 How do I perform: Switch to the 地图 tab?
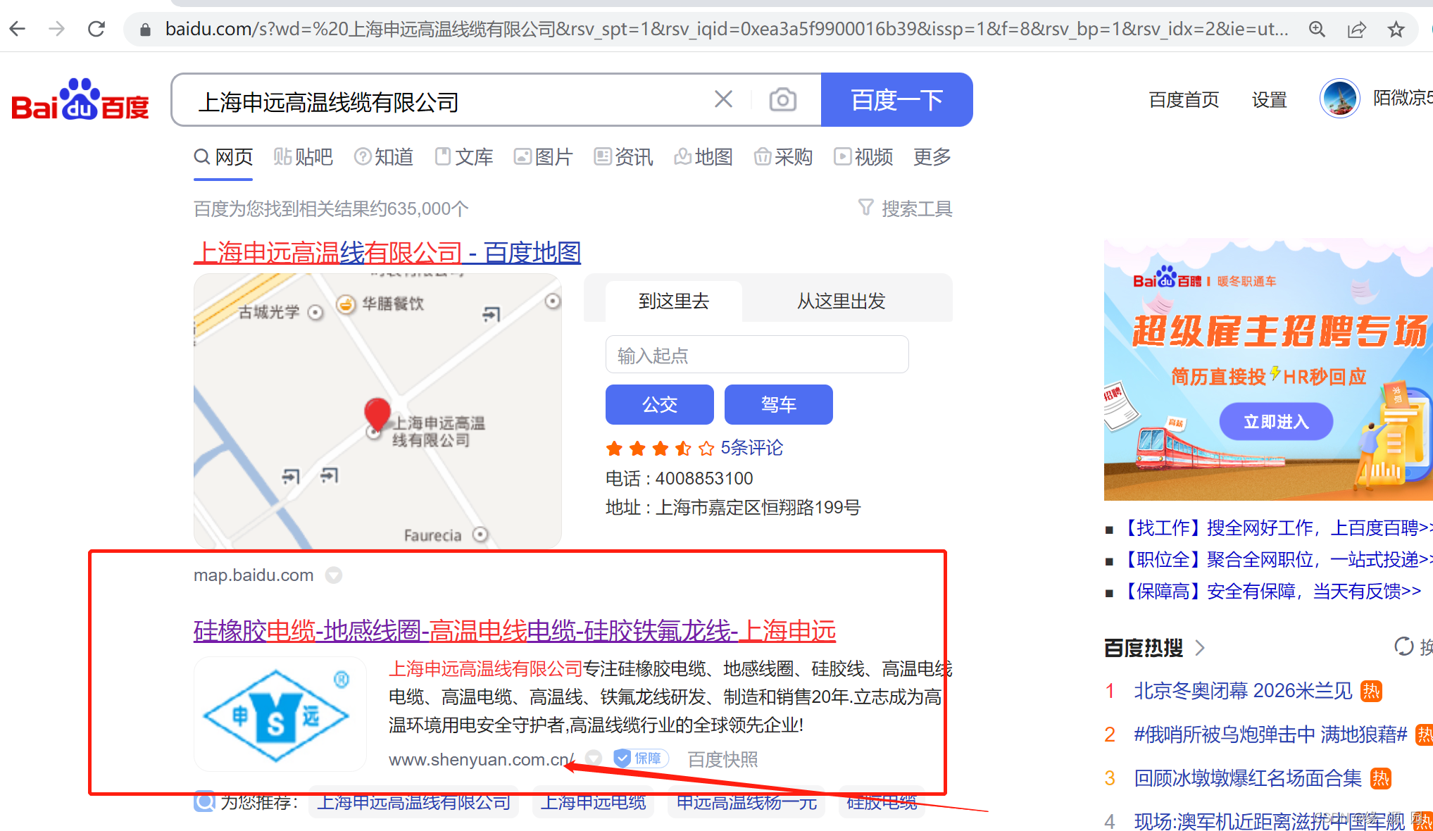pyautogui.click(x=703, y=157)
